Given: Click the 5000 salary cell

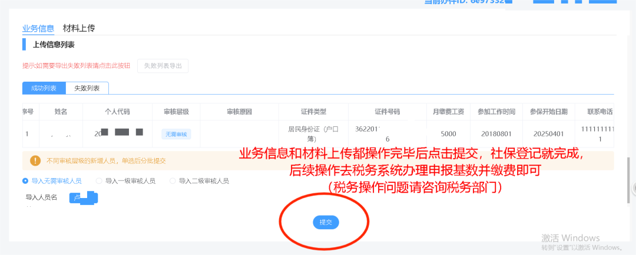Looking at the screenshot, I should point(448,134).
